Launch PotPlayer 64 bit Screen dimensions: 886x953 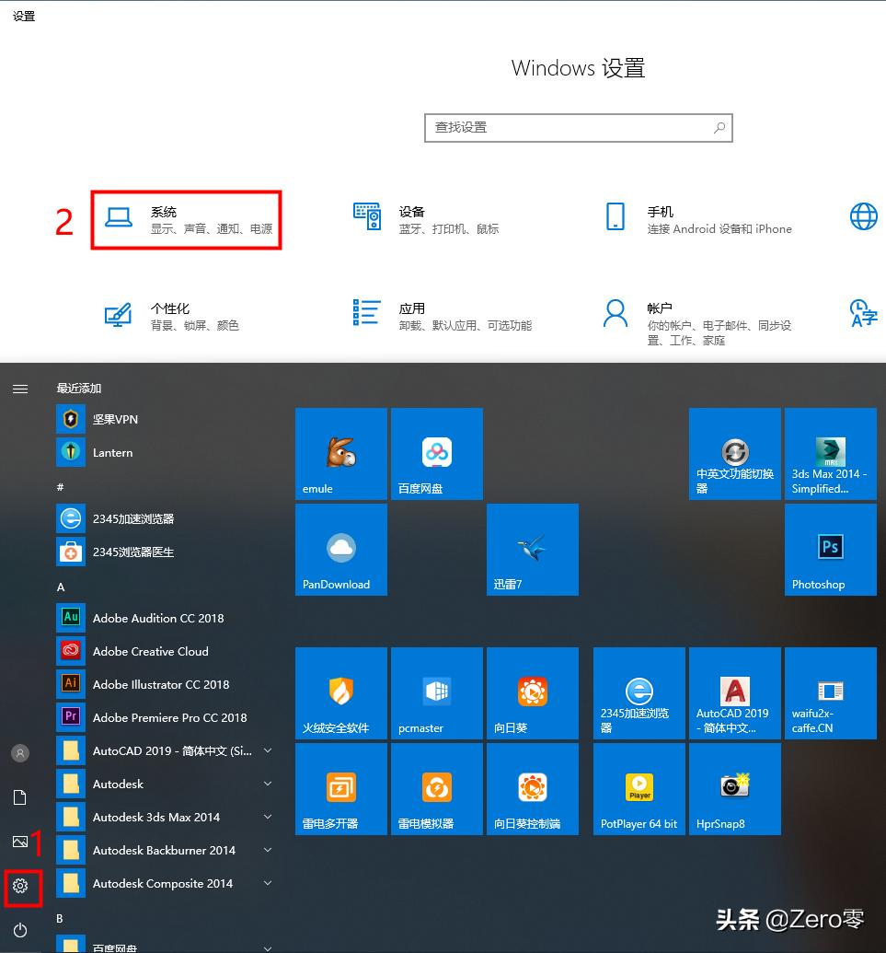click(639, 788)
